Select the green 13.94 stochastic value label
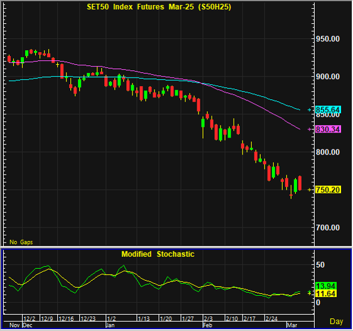The width and height of the screenshot is (353, 331). [x=326, y=286]
